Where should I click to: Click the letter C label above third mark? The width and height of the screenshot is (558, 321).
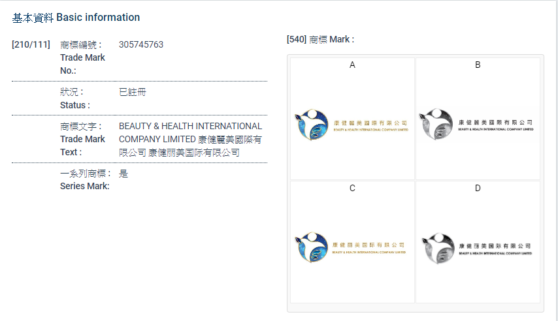pos(352,188)
